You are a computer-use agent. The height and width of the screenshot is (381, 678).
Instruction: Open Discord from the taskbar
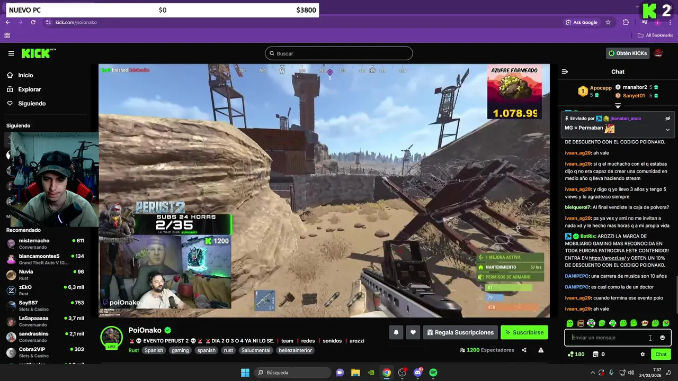418,373
